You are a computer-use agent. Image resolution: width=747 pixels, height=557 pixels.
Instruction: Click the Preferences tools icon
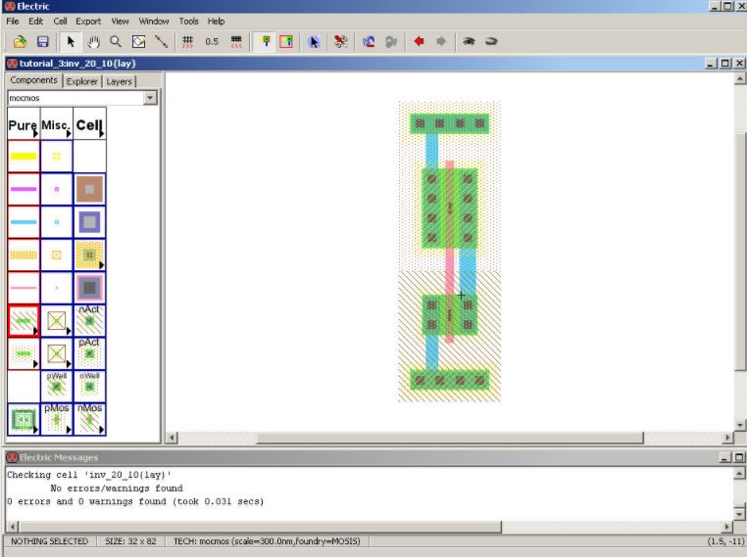(341, 42)
